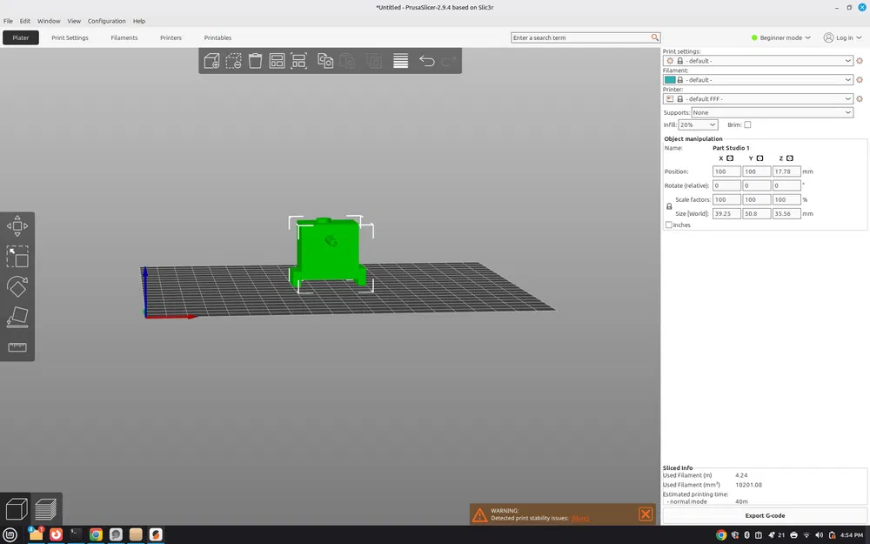Edit filament preset gear icon
This screenshot has width=870, height=544.
[x=860, y=80]
